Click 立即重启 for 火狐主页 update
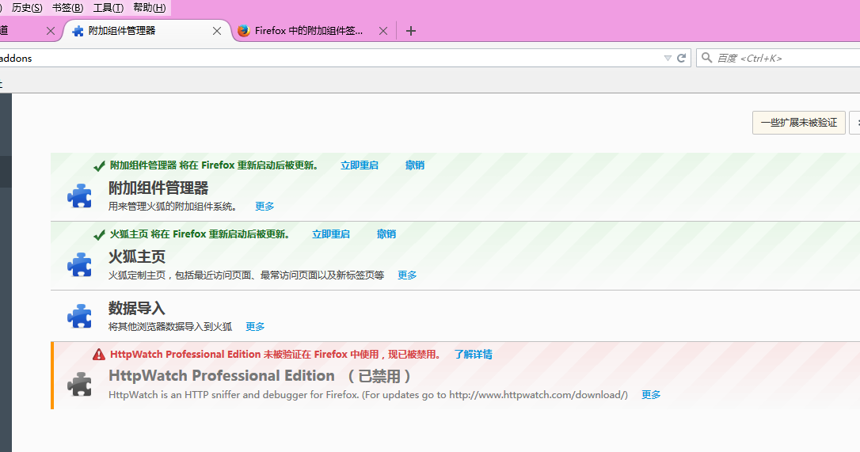 (x=331, y=234)
